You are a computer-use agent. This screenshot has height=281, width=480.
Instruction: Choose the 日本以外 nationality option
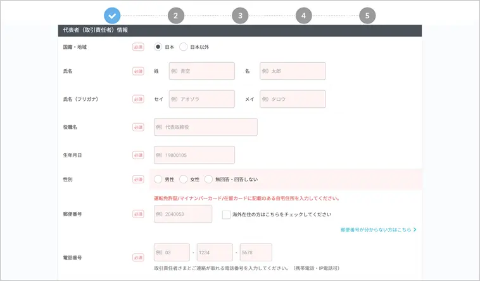pos(184,47)
